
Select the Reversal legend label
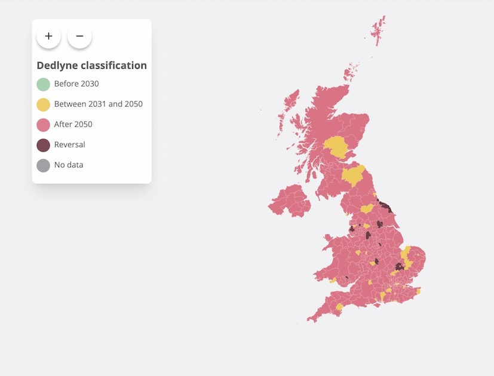(x=70, y=144)
